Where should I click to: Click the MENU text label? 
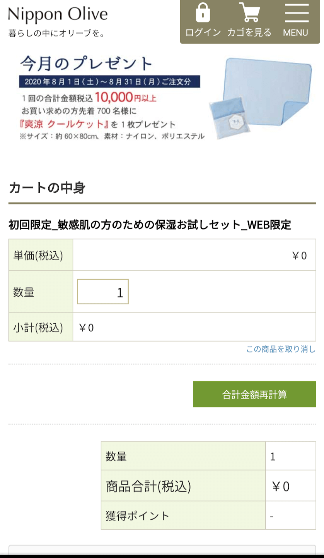296,33
